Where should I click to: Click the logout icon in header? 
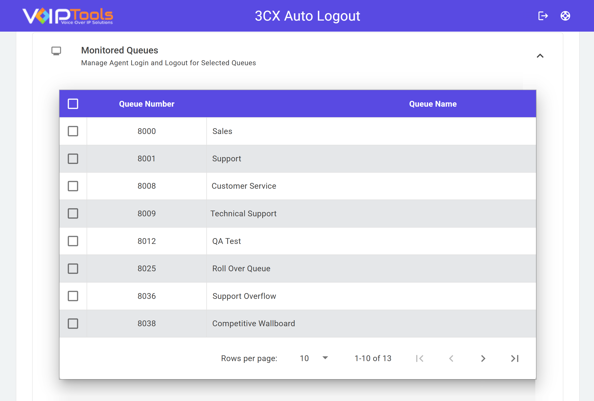click(x=543, y=16)
